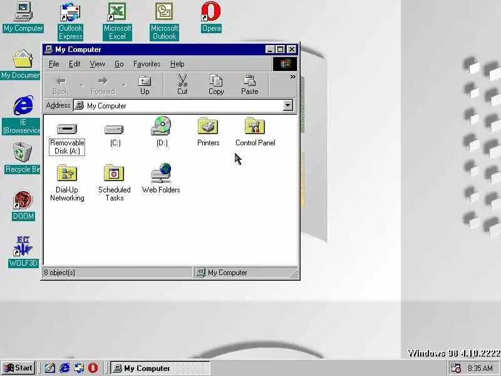Select the (C:) hard drive icon
This screenshot has width=501, height=376.
pos(114,130)
